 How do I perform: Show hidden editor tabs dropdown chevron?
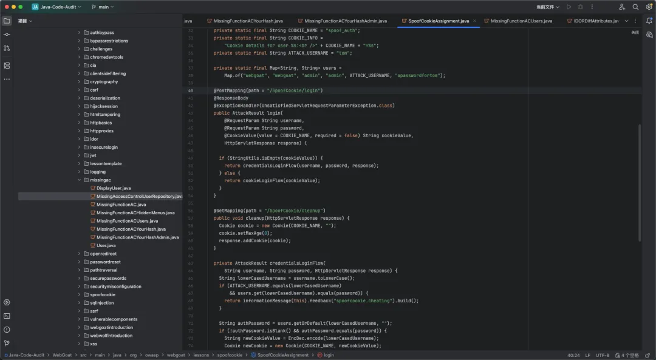[626, 21]
